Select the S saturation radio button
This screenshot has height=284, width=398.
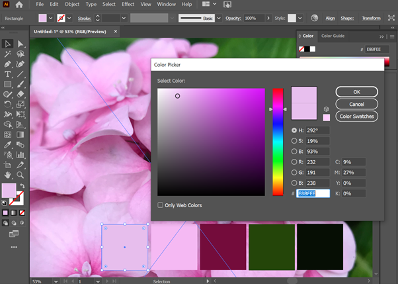pos(294,141)
